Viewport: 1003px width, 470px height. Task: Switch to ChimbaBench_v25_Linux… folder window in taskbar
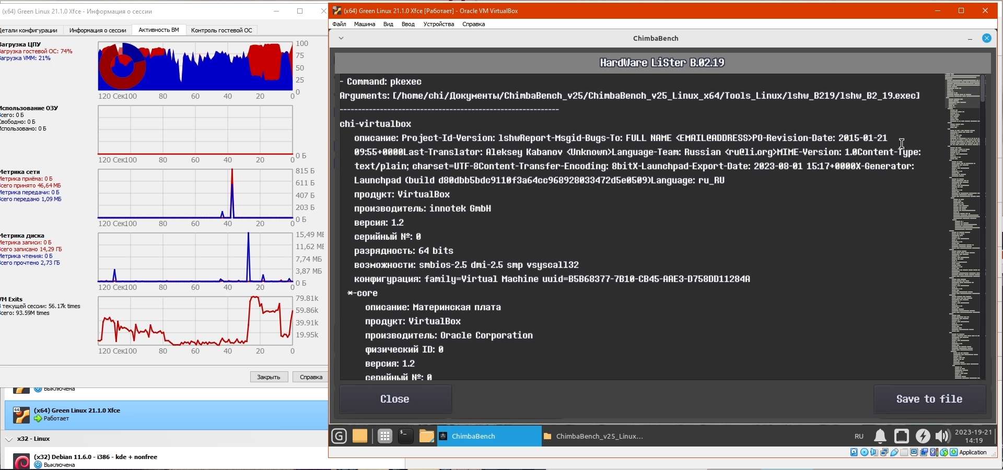click(593, 436)
